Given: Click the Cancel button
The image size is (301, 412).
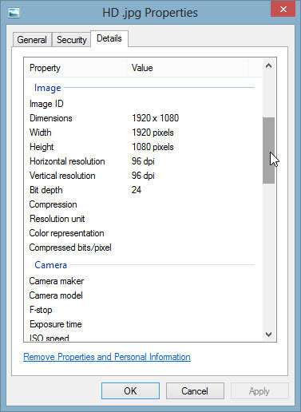Looking at the screenshot, I should coord(195,391).
